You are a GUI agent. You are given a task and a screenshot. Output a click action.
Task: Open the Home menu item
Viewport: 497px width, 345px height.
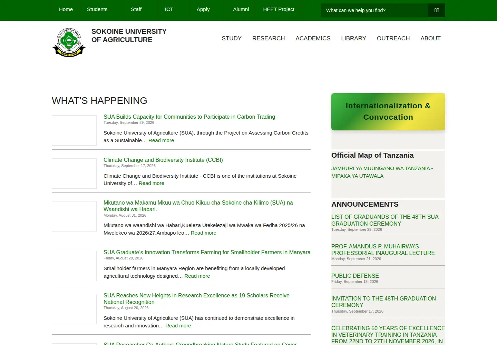pos(66,9)
